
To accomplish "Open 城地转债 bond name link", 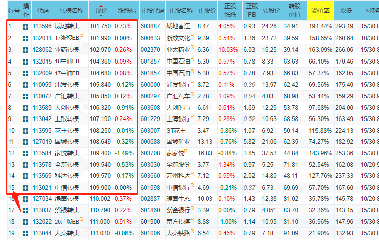I will pyautogui.click(x=67, y=26).
